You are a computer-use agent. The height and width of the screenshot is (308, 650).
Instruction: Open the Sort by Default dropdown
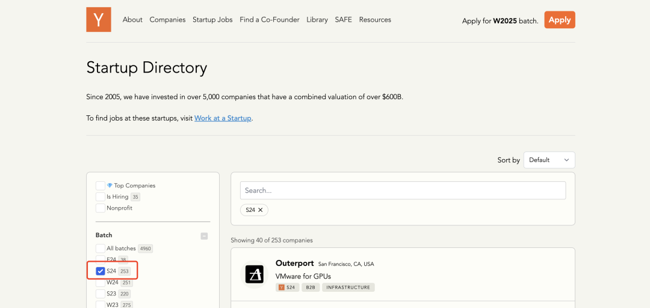click(549, 160)
